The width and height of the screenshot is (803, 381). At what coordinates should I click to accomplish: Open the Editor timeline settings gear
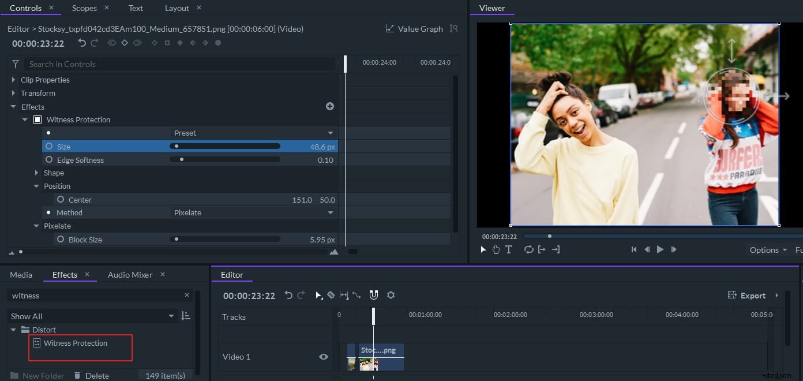point(391,295)
